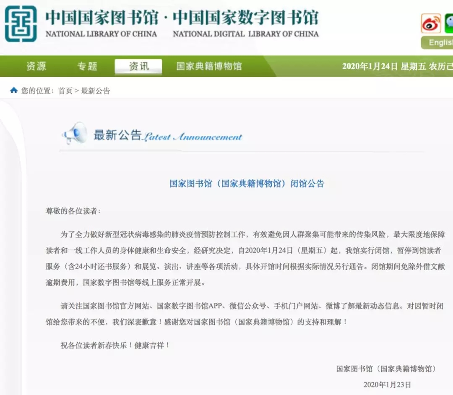Click NATIONAL DIGITAL LIBRARY OF CHINA text
The height and width of the screenshot is (395, 453).
tap(246, 34)
